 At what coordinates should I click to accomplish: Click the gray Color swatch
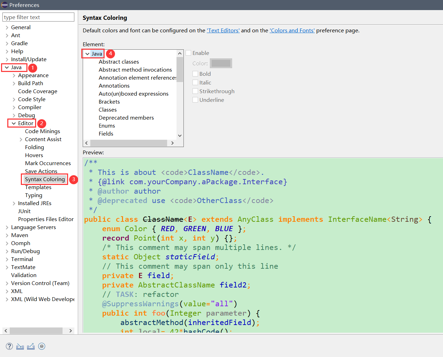221,63
